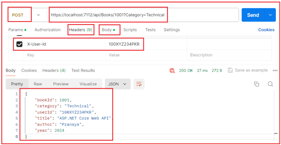Click the word-wrap icon beside JSON

coord(139,84)
